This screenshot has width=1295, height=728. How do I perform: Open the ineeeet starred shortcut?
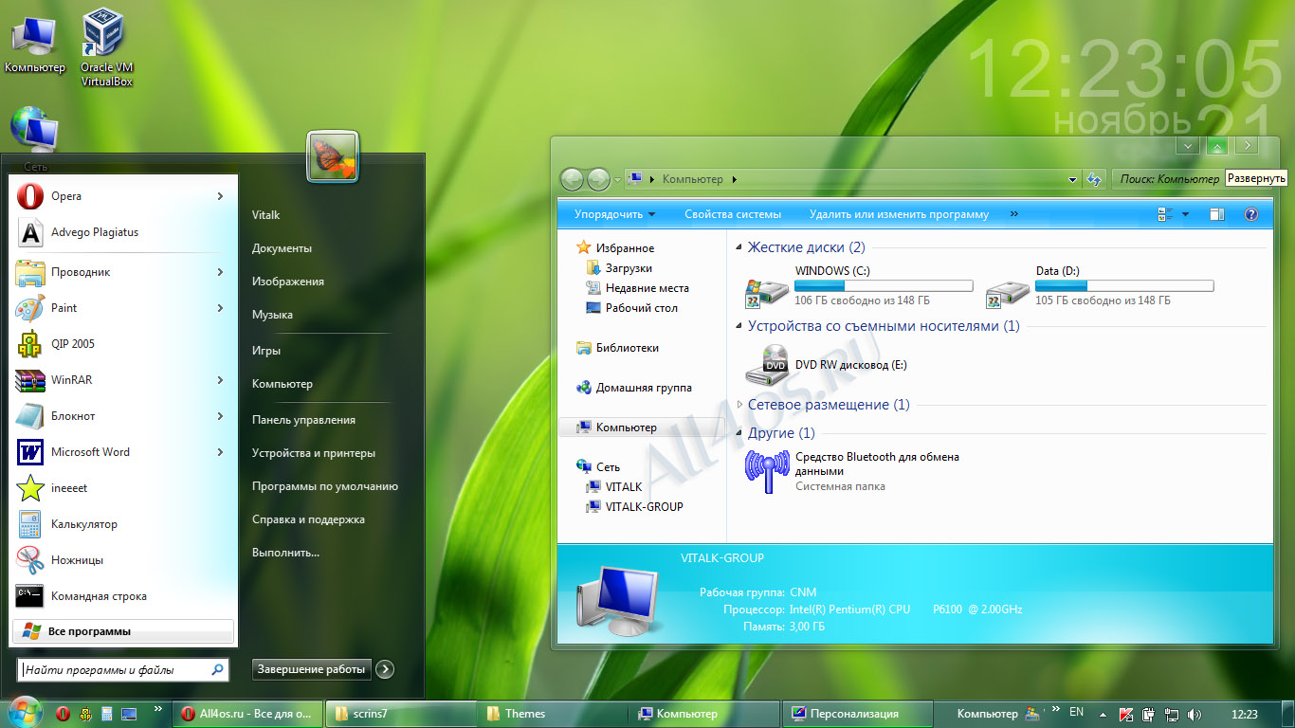(121, 488)
